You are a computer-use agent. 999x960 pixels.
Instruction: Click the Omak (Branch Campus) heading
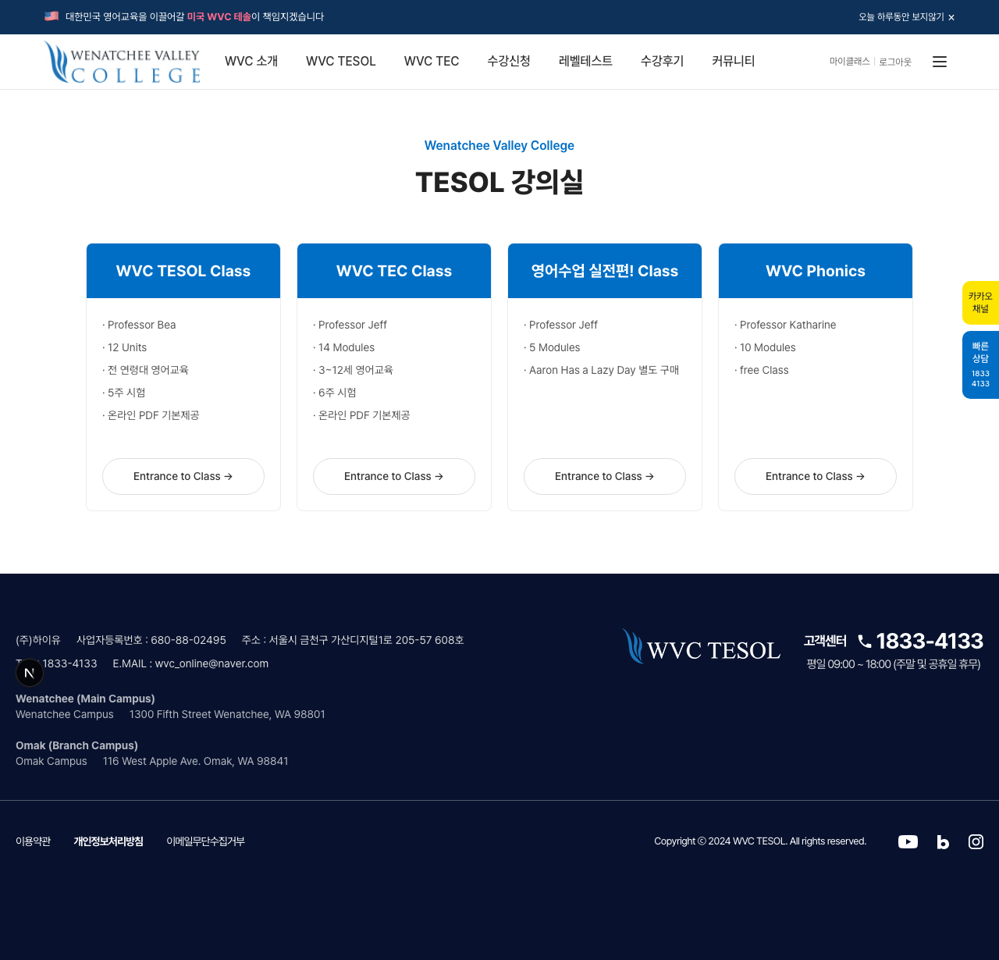tap(76, 745)
